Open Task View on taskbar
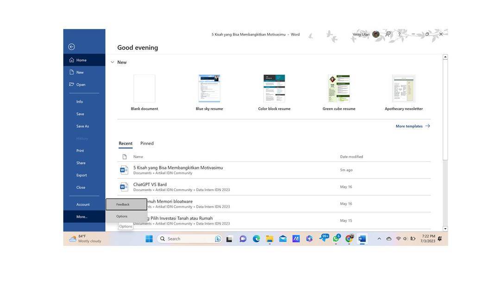Viewport: 500px width, 282px height. (x=229, y=239)
